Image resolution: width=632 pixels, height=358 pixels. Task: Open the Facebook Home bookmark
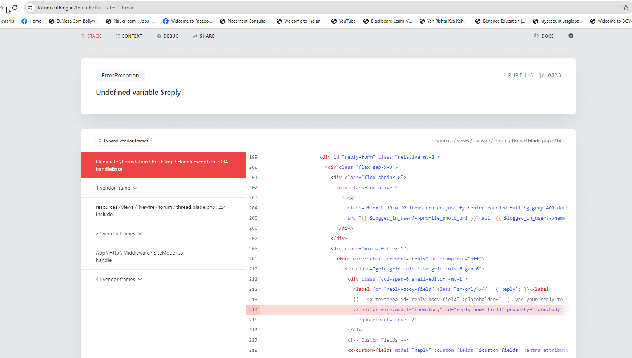pyautogui.click(x=31, y=21)
